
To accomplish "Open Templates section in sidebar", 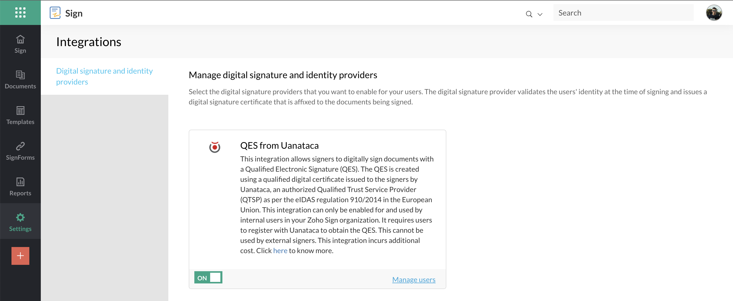I will (x=20, y=115).
